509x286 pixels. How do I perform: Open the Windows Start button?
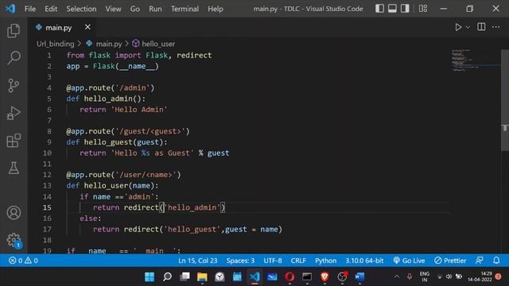coord(150,276)
